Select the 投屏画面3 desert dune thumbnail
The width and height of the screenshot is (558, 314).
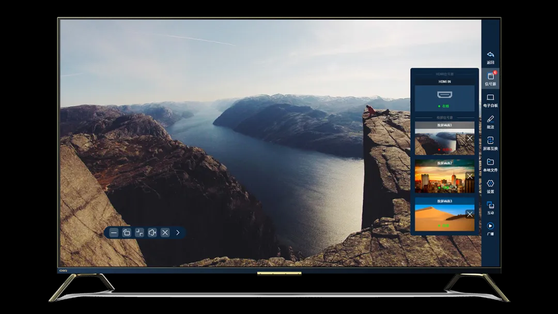click(x=444, y=214)
